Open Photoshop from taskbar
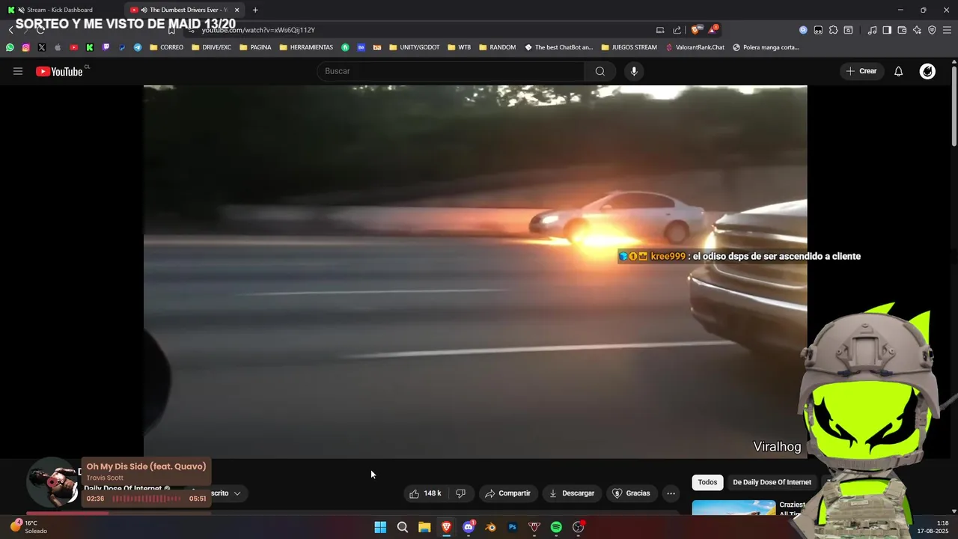The width and height of the screenshot is (958, 539). tap(513, 527)
